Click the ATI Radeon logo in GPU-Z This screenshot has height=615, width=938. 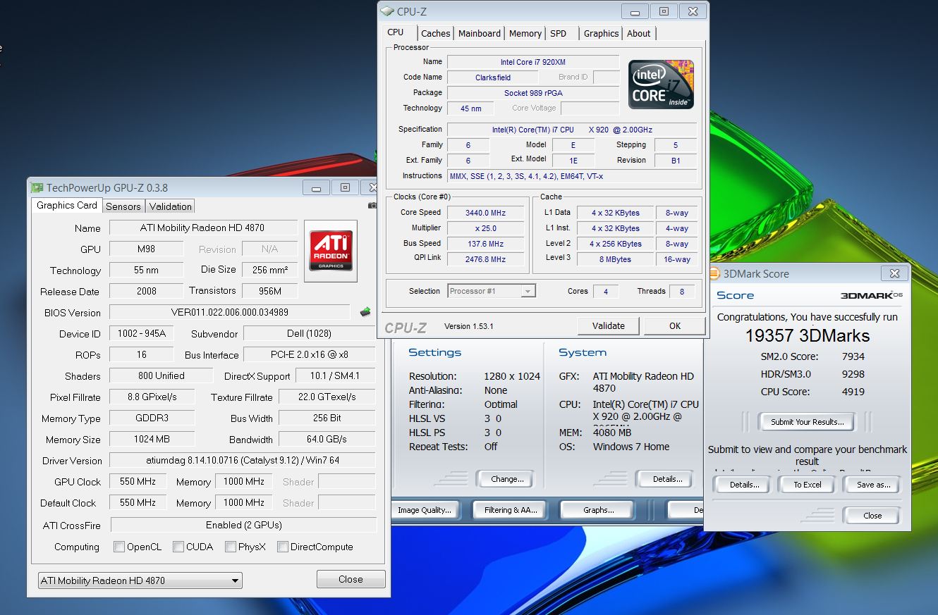[331, 251]
